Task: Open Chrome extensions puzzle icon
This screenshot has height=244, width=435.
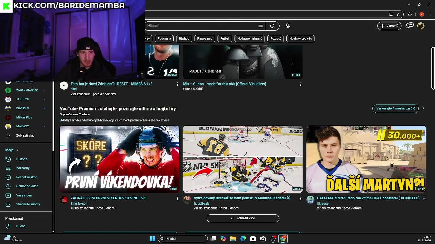Action: click(x=410, y=14)
